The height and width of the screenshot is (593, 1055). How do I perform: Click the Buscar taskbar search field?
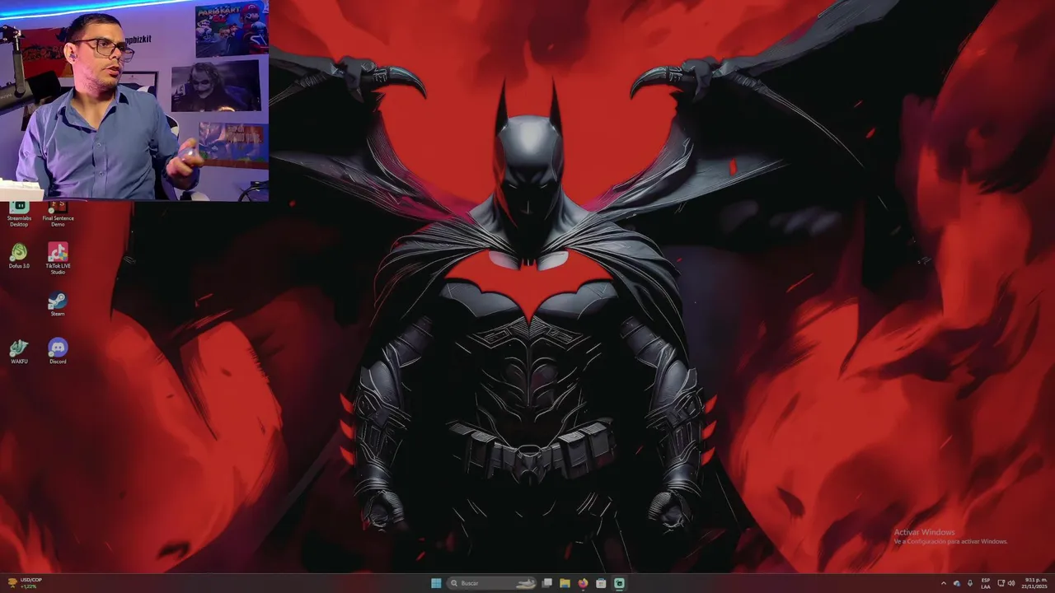pyautogui.click(x=493, y=583)
